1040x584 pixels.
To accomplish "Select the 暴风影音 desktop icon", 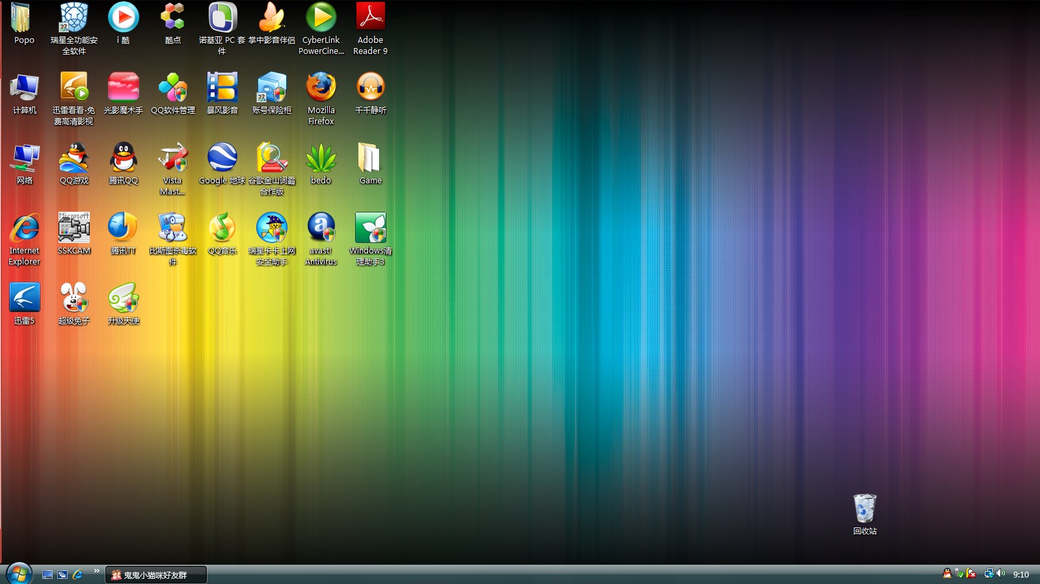I will pyautogui.click(x=222, y=94).
